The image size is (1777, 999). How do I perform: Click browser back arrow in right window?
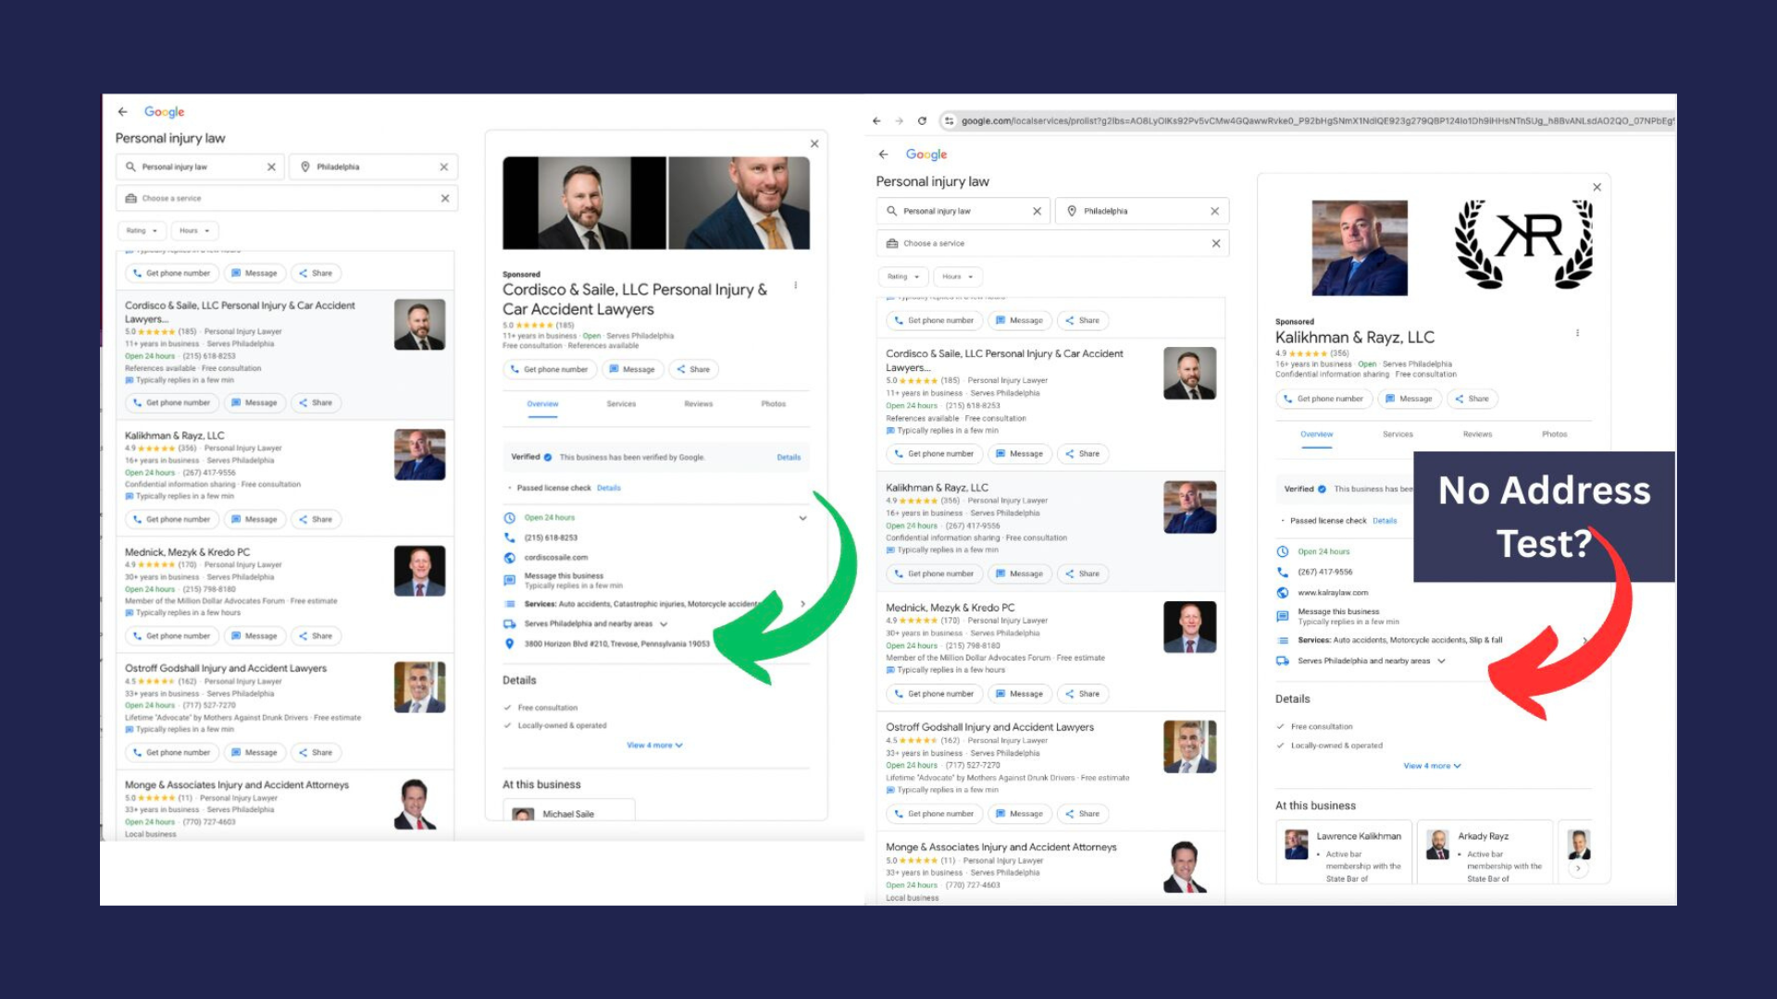(876, 121)
